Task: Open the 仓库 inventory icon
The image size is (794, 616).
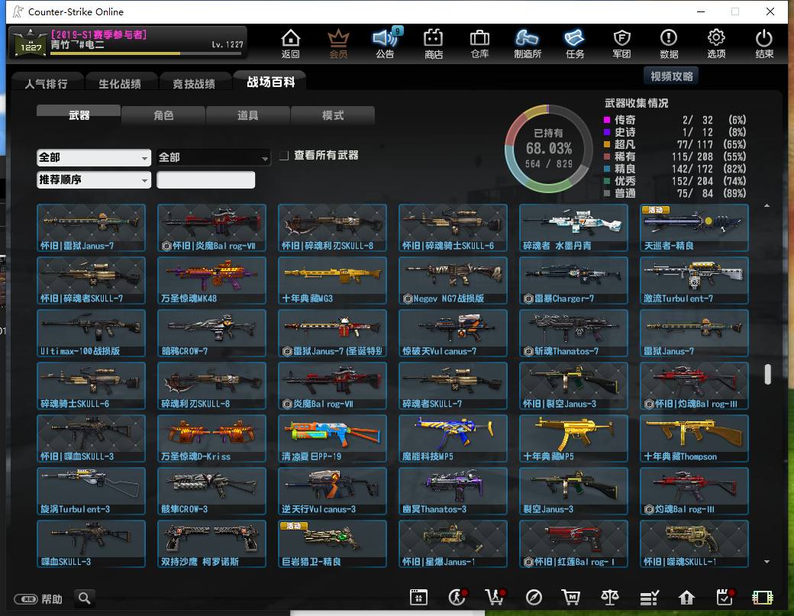Action: coord(479,44)
